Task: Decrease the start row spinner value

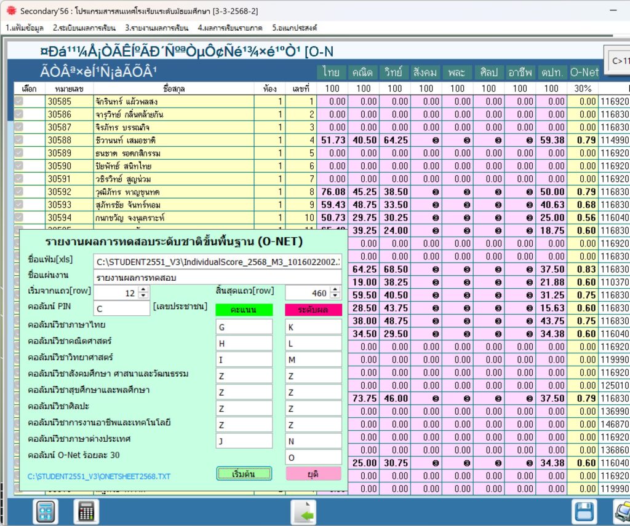Action: point(143,296)
